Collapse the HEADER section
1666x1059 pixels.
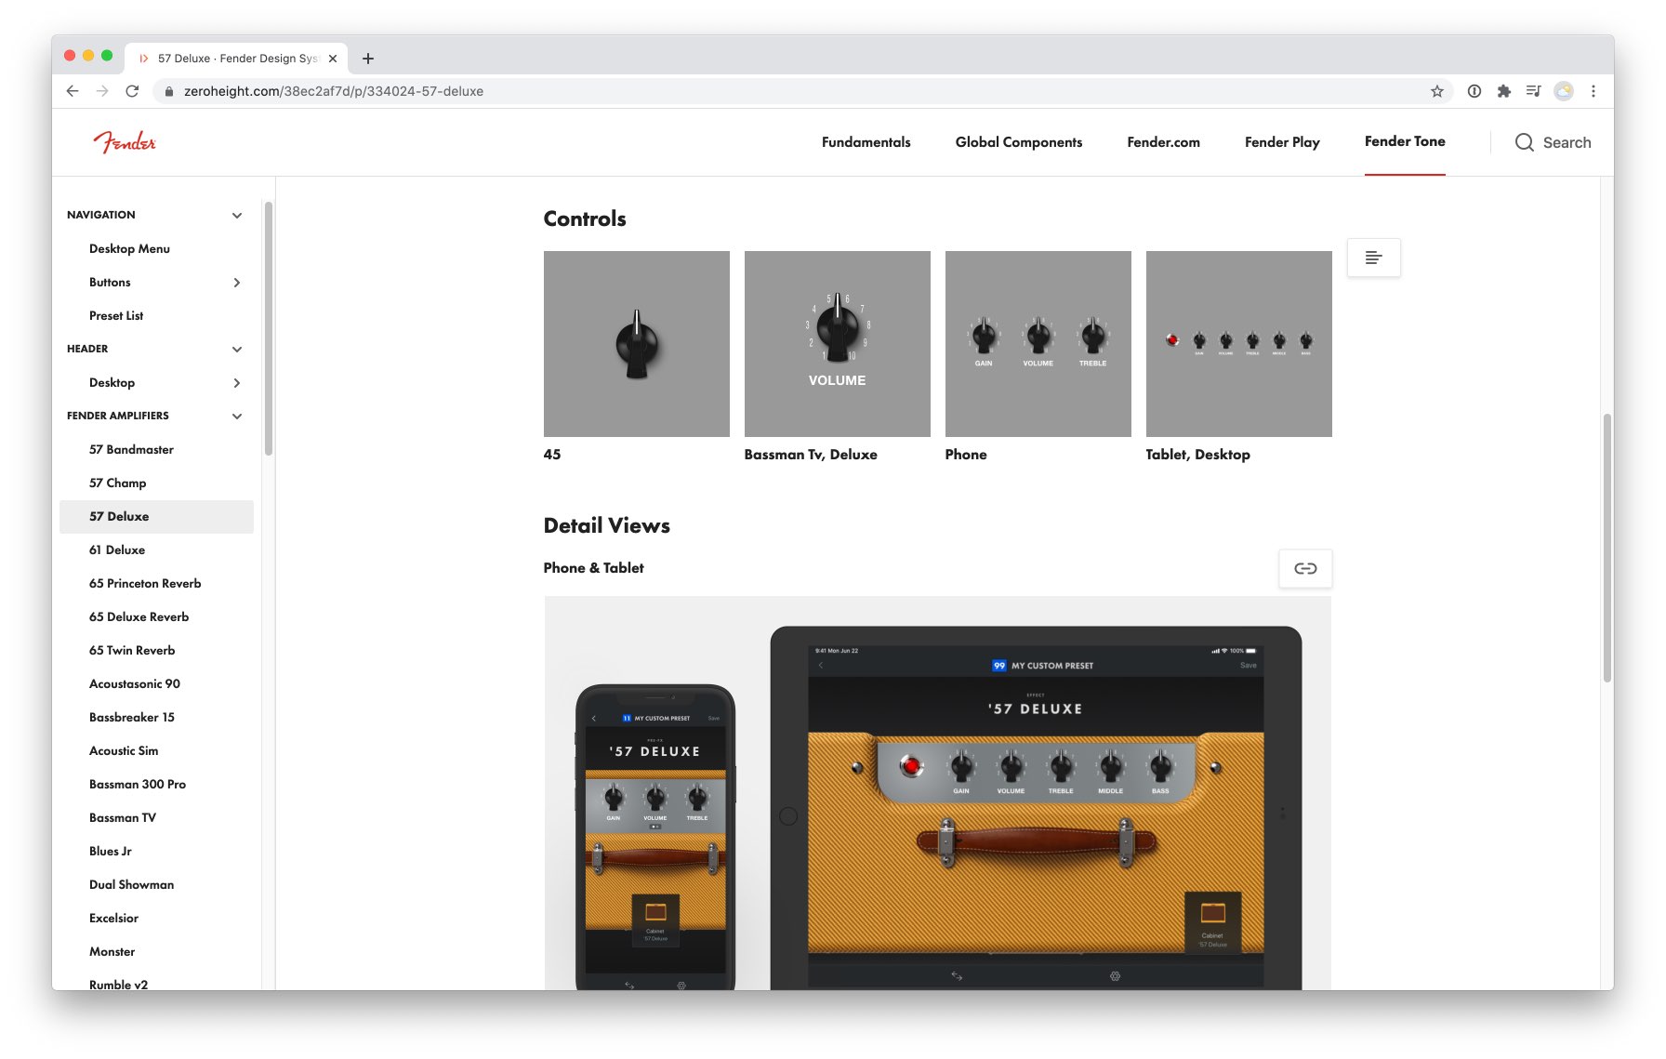point(237,349)
